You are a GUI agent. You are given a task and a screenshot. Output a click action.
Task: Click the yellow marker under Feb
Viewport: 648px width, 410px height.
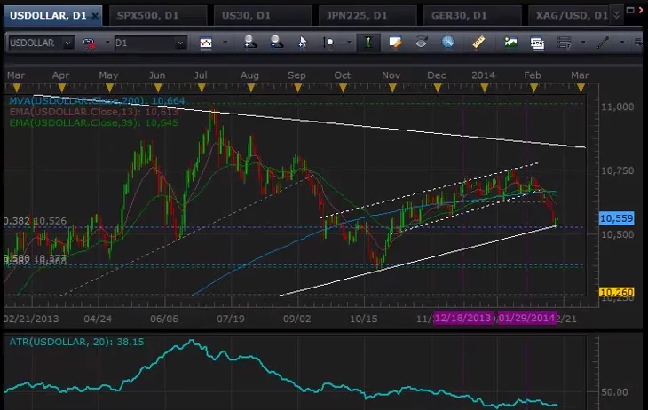pyautogui.click(x=533, y=88)
